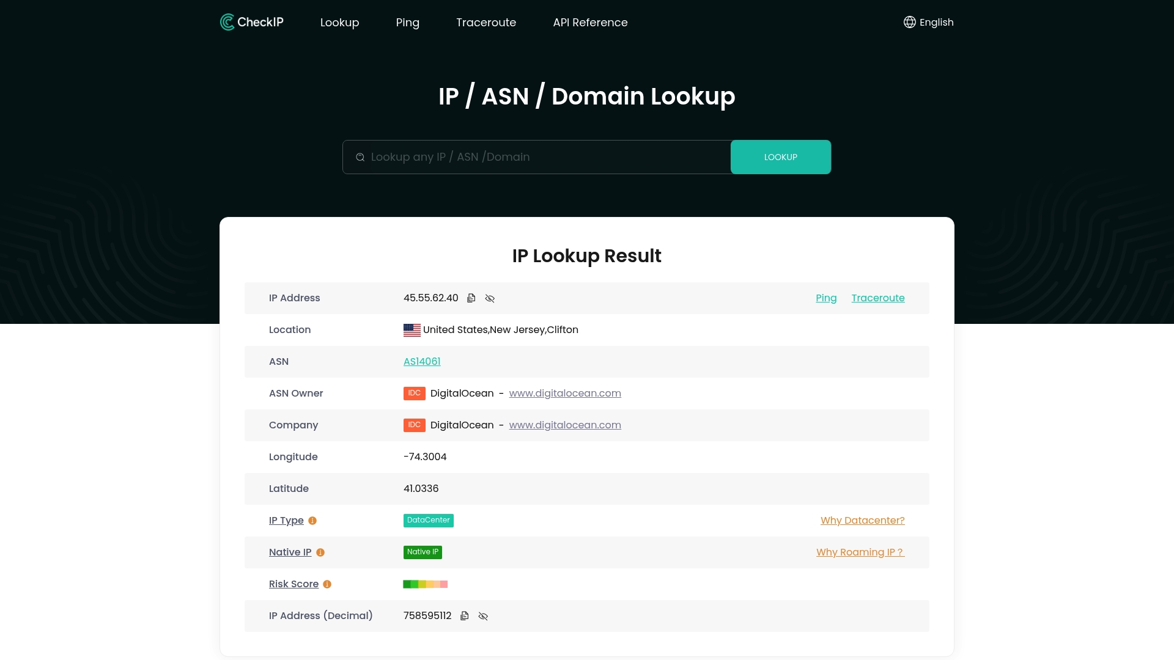Image resolution: width=1174 pixels, height=660 pixels.
Task: Click the info icon next to Risk Score
Action: coord(327,584)
